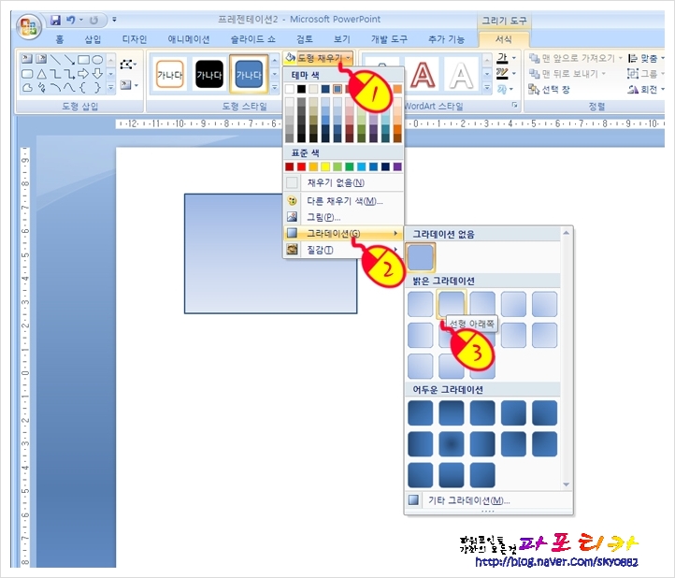The image size is (675, 578).
Task: Pick the yellow standard color swatch
Action: tap(325, 166)
